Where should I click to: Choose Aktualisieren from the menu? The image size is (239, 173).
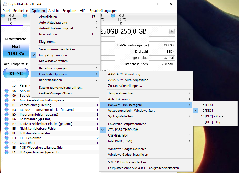tap(65, 17)
